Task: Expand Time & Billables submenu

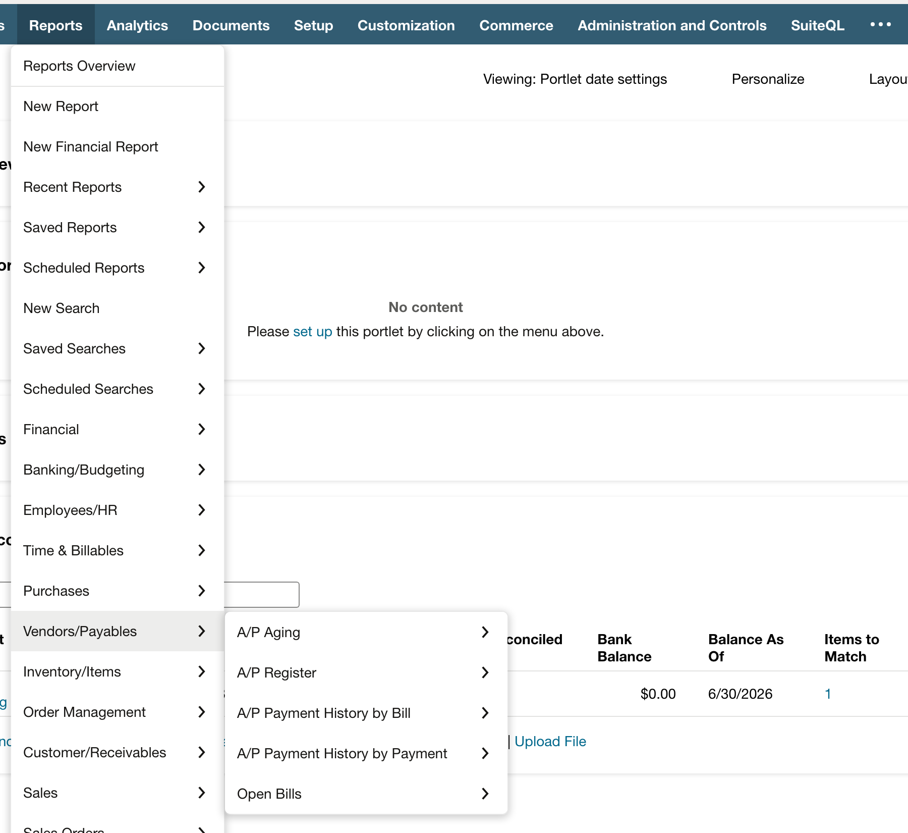Action: point(118,551)
